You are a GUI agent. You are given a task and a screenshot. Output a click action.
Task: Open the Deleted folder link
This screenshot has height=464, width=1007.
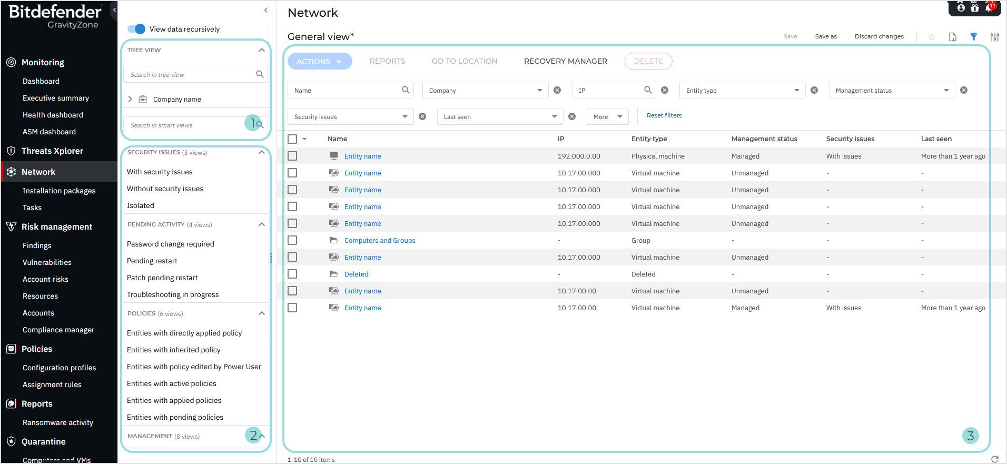pyautogui.click(x=357, y=274)
